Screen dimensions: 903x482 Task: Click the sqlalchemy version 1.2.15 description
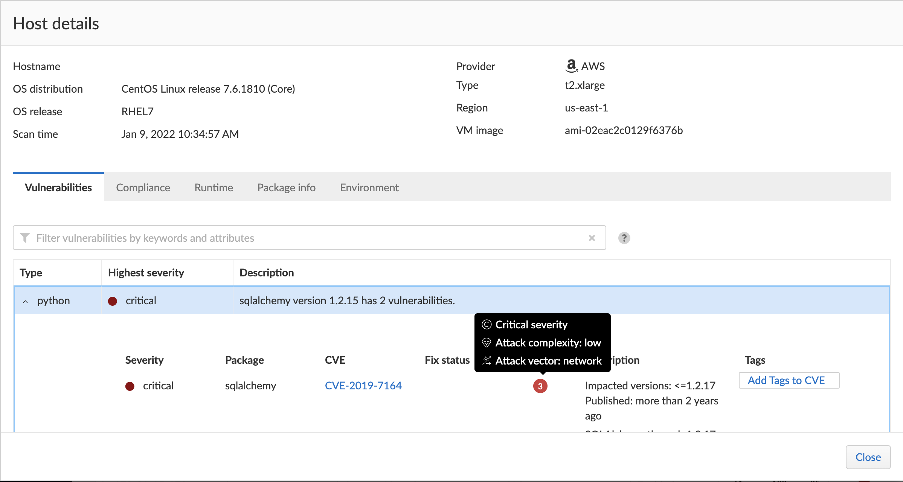coord(347,300)
